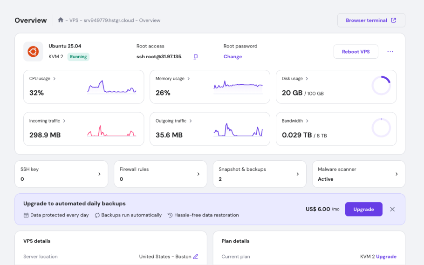The image size is (424, 265).
Task: Click the Snapshot & backups label
Action: pos(242,169)
